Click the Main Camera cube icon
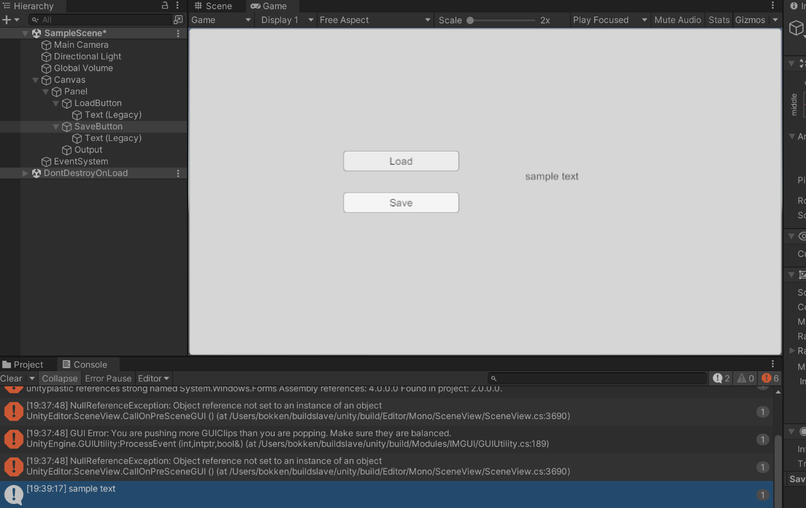Viewport: 806px width, 508px height. [x=47, y=45]
